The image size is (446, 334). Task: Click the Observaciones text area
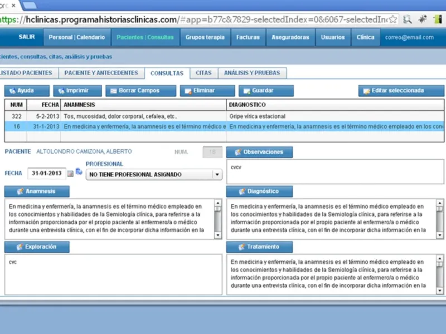click(x=335, y=171)
